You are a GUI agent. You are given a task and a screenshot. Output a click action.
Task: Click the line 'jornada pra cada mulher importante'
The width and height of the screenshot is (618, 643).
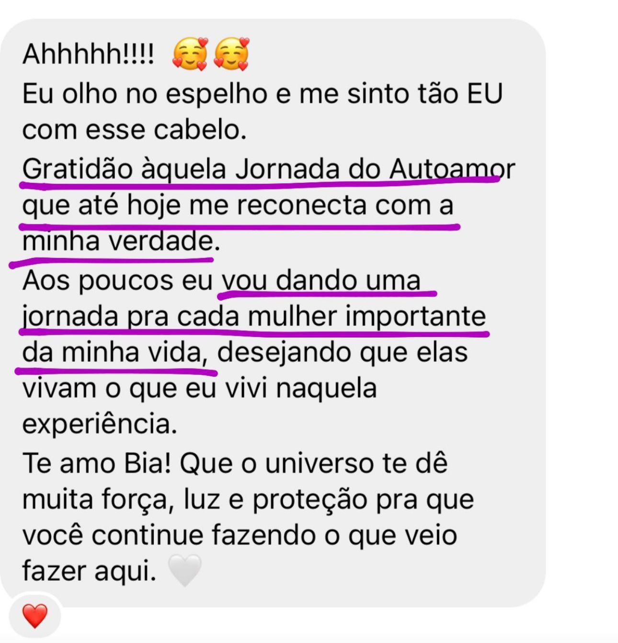(x=254, y=317)
